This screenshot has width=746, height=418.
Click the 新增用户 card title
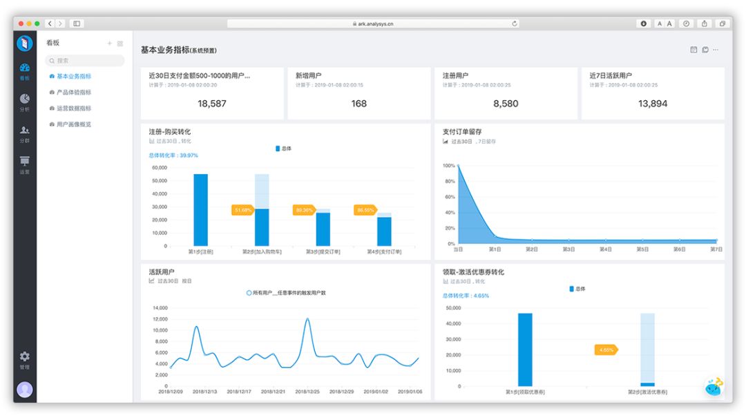308,76
